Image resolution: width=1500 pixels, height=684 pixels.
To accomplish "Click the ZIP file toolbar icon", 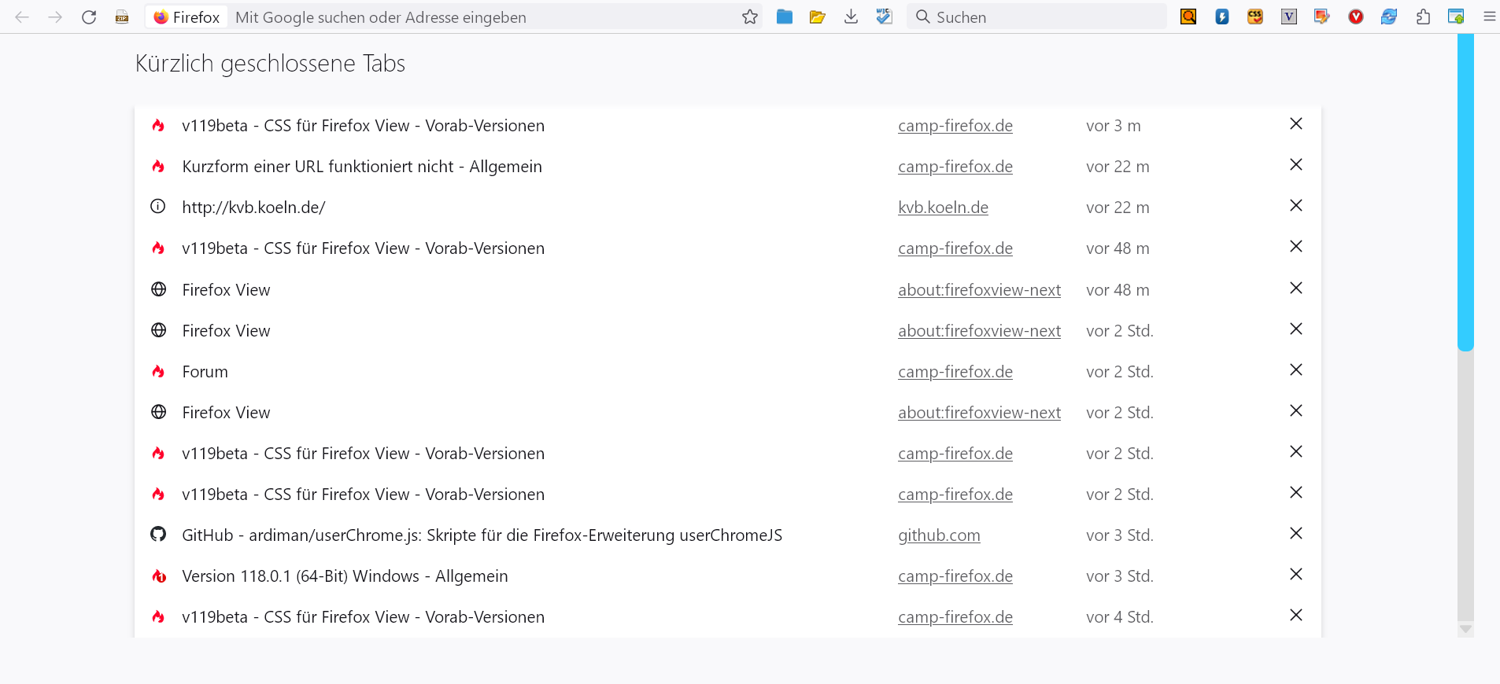I will [x=122, y=17].
